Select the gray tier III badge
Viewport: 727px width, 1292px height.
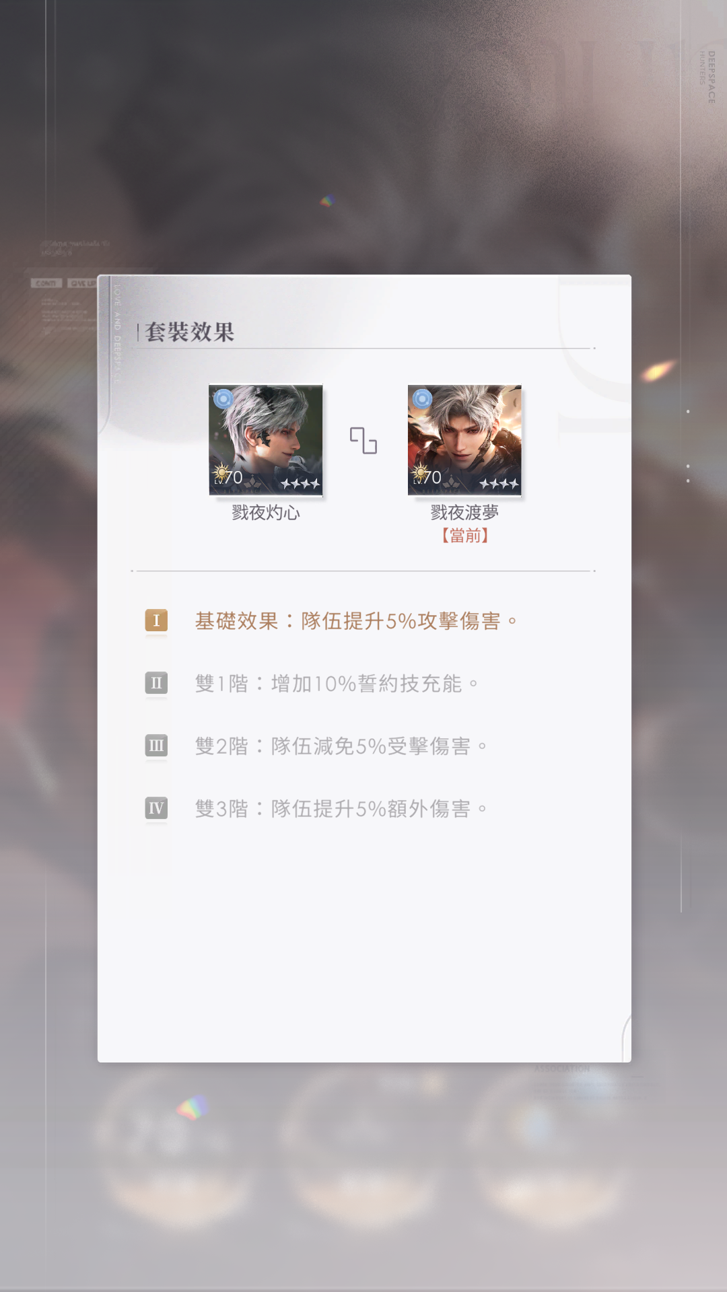click(156, 746)
